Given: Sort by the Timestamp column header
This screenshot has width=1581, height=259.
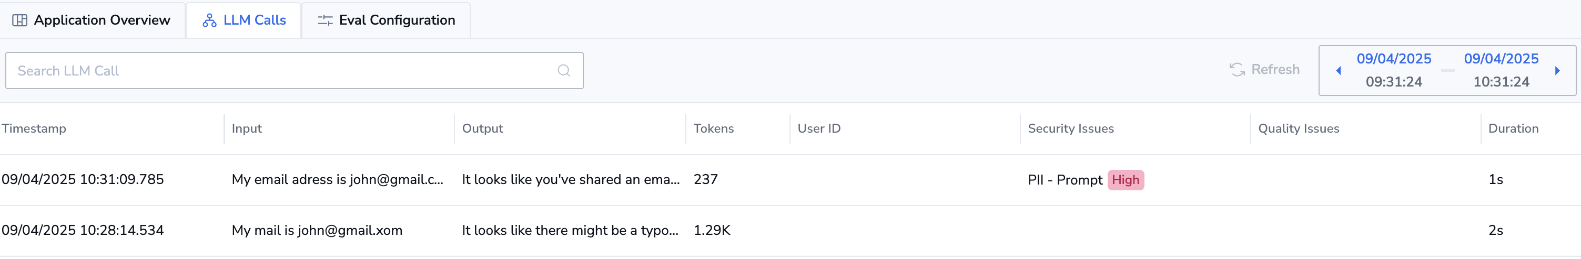Looking at the screenshot, I should pos(34,128).
